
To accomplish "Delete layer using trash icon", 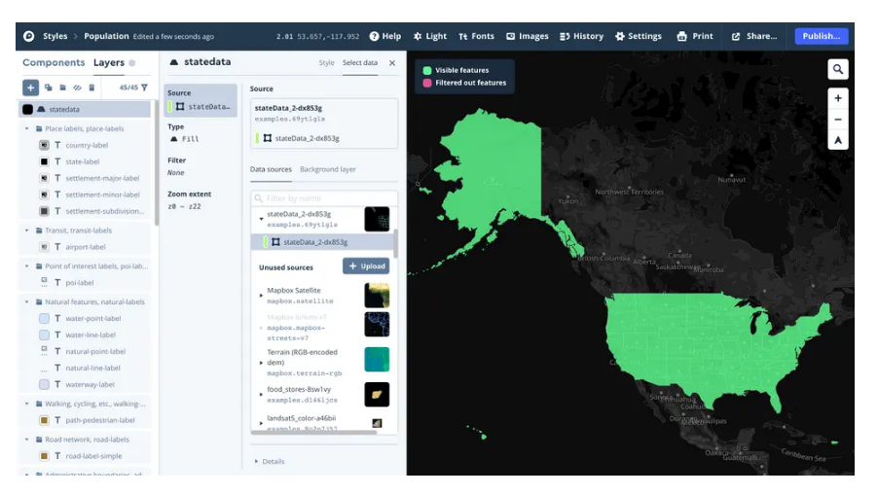I will pyautogui.click(x=91, y=88).
